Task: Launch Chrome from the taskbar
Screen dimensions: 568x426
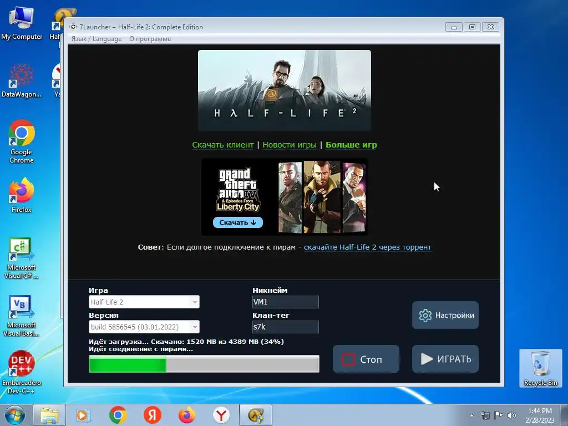Action: point(118,415)
